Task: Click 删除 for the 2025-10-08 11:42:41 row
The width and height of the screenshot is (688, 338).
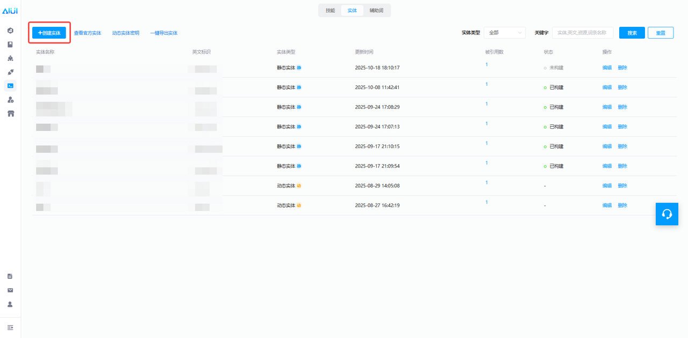Action: point(622,87)
